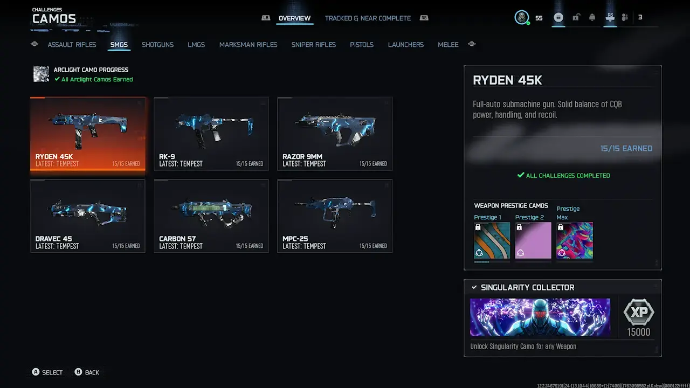
Task: Select the Prestige 2 pink camo swatch
Action: [x=533, y=241]
